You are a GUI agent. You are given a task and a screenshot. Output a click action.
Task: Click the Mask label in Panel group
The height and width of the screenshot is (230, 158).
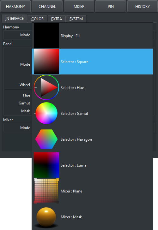tap(26, 111)
